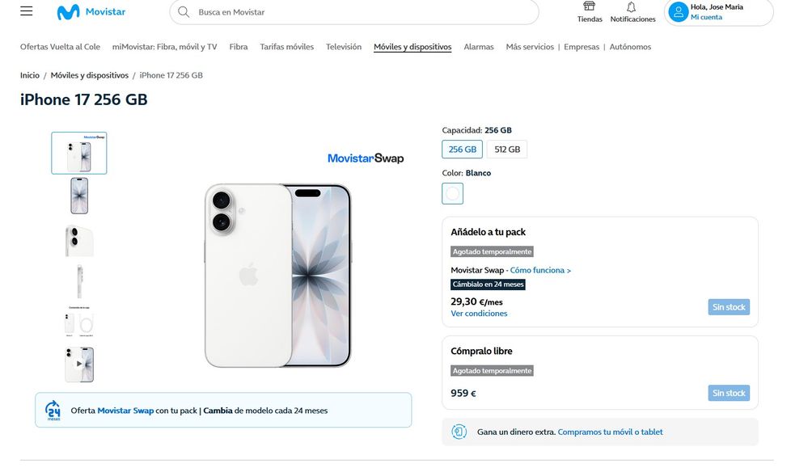Select the 256 GB capacity option
The height and width of the screenshot is (468, 808).
point(462,150)
